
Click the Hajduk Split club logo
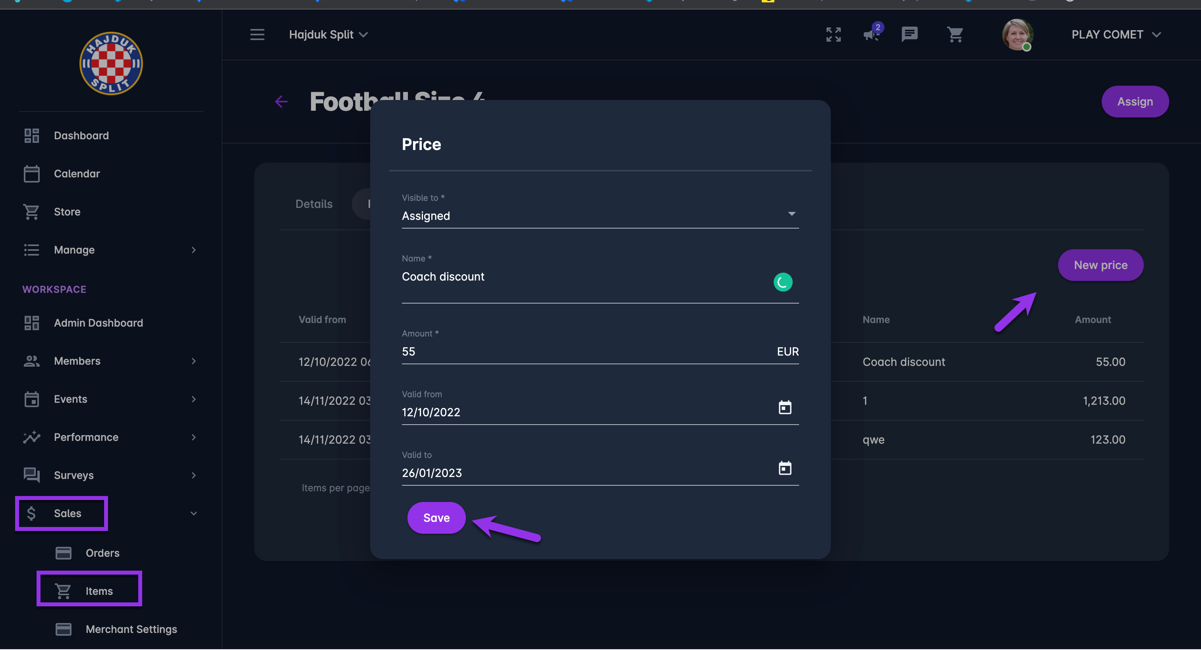point(111,64)
